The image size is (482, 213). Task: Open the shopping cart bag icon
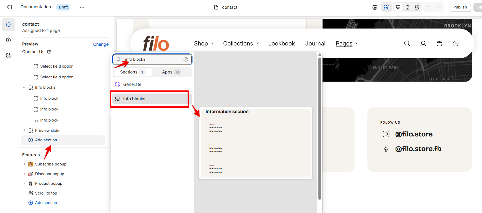(x=439, y=44)
